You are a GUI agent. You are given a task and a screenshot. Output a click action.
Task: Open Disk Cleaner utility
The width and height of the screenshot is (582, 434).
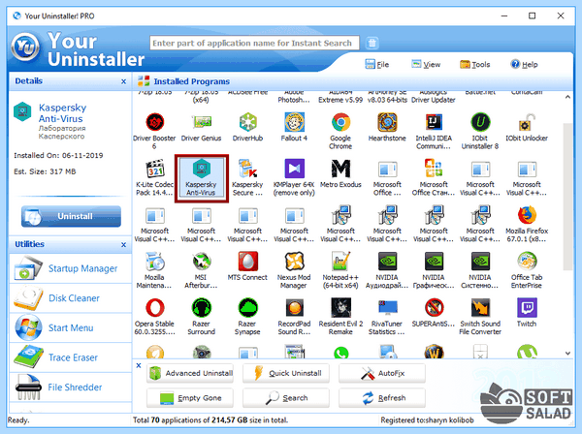(x=71, y=298)
